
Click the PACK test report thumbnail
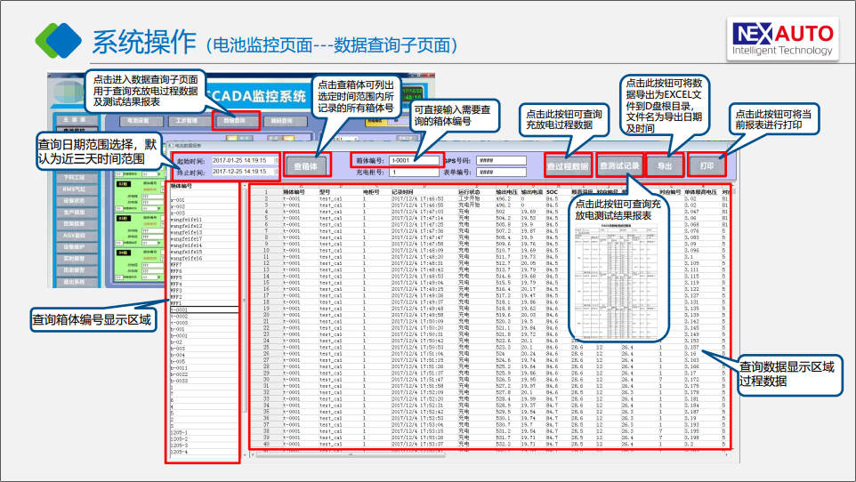[615, 279]
